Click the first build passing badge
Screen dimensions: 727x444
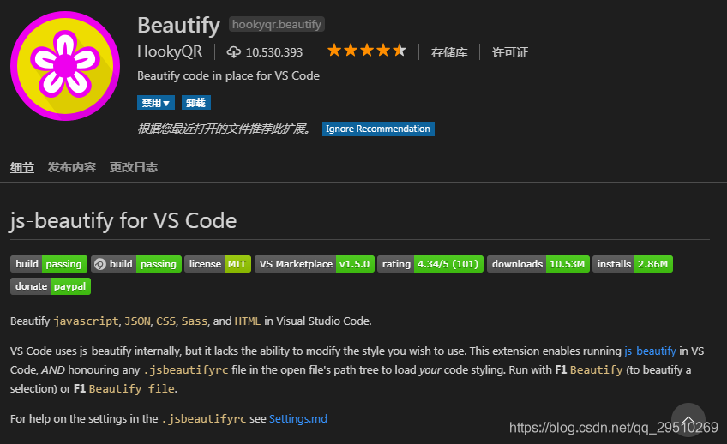coord(49,264)
